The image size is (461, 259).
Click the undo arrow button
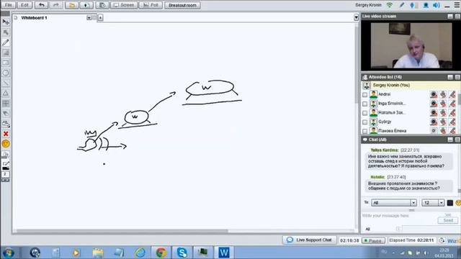tap(41, 5)
